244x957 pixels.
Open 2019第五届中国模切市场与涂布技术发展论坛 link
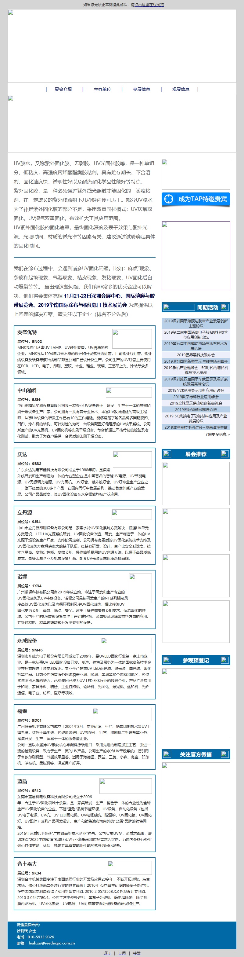pyautogui.click(x=196, y=346)
